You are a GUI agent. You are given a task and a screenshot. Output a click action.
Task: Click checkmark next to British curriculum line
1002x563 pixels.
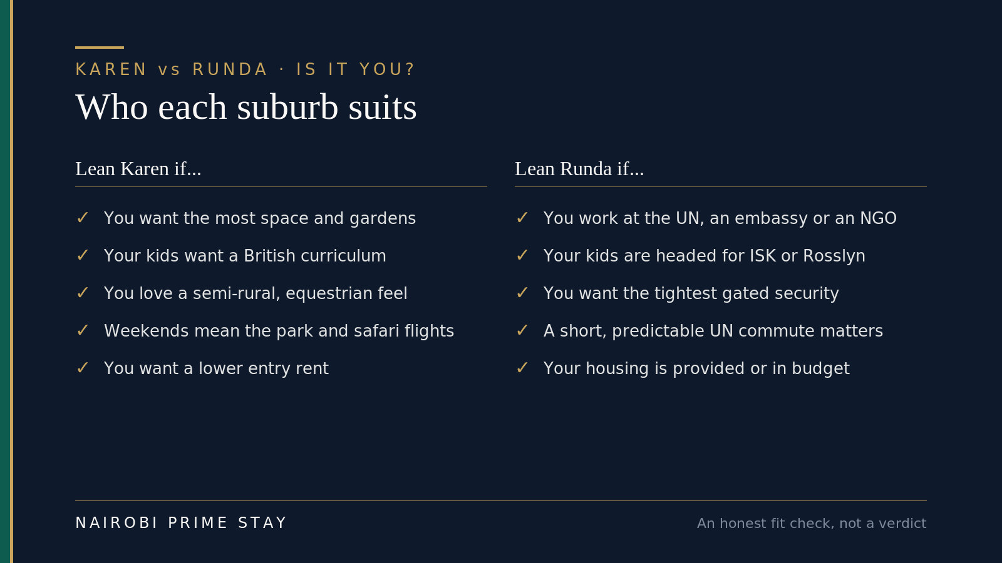(82, 256)
